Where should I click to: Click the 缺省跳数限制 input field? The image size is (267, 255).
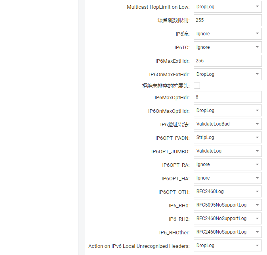click(227, 20)
